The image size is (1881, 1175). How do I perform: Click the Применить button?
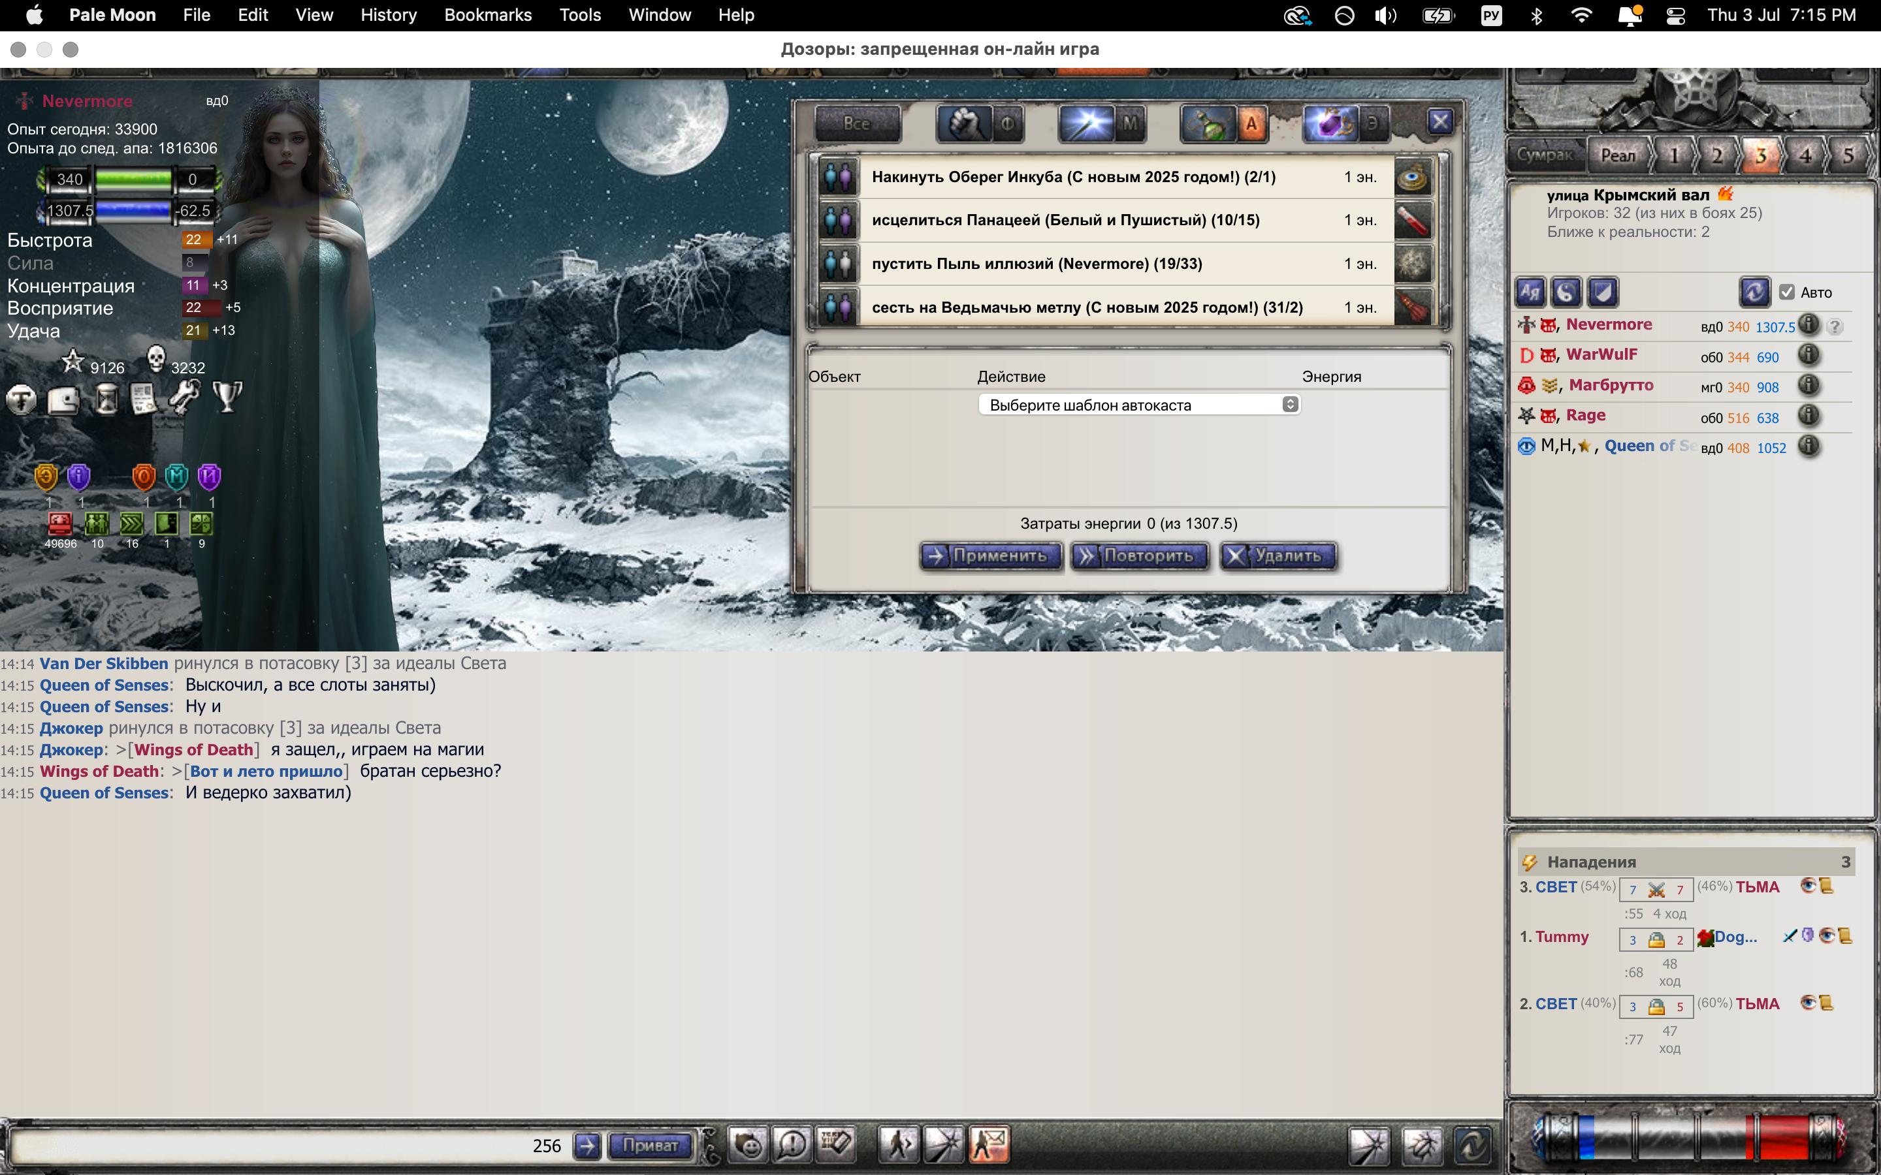tap(990, 556)
